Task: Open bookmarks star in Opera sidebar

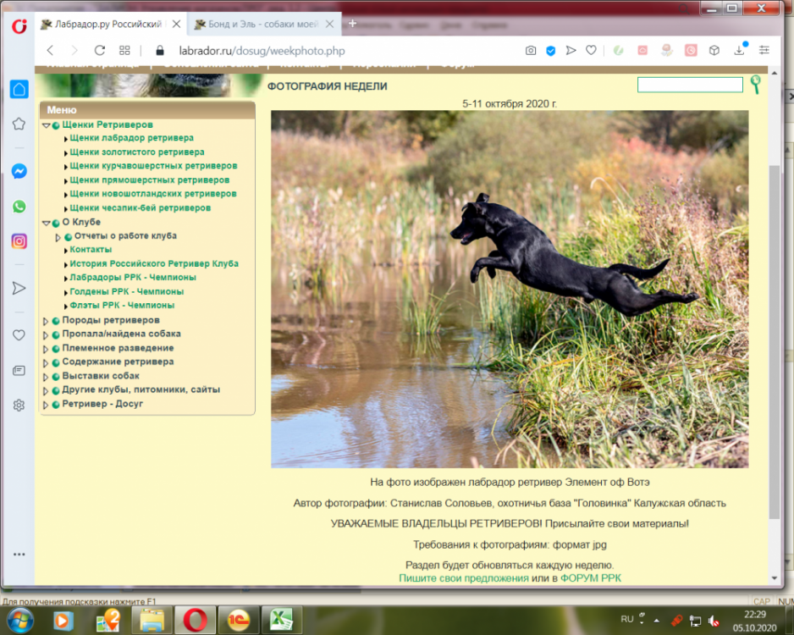Action: (19, 124)
